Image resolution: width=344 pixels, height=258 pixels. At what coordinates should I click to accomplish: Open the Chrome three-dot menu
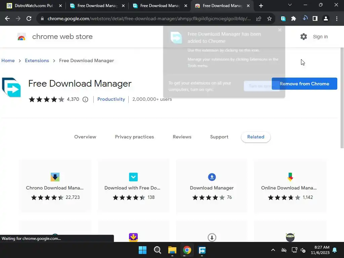pyautogui.click(x=337, y=19)
